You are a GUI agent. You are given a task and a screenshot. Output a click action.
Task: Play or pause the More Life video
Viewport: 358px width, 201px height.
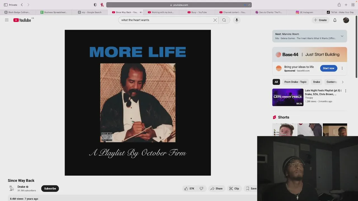point(138,103)
